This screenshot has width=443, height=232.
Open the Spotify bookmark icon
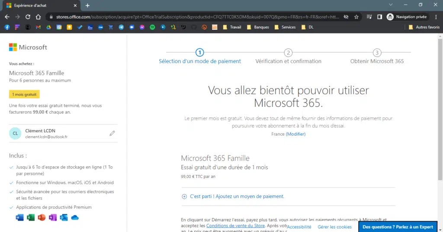coord(152,27)
